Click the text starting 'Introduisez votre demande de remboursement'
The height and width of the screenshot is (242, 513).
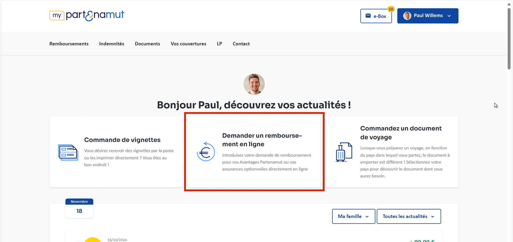267,162
